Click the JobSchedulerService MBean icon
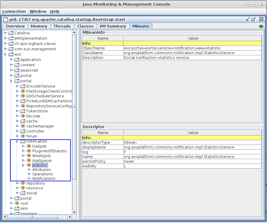Image resolution: width=267 pixels, height=223 pixels. point(23,96)
